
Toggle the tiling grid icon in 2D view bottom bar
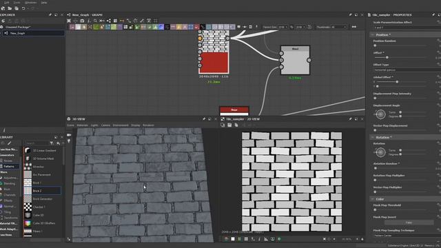[x=246, y=239]
